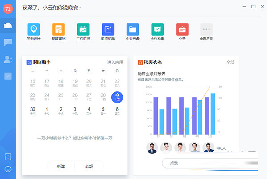267x179 pixels.
Task: Open the 签到统计 app
Action: pyautogui.click(x=33, y=32)
